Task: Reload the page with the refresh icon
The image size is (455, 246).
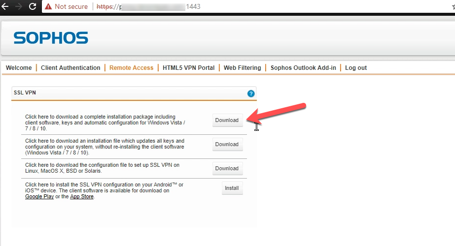Action: point(33,6)
